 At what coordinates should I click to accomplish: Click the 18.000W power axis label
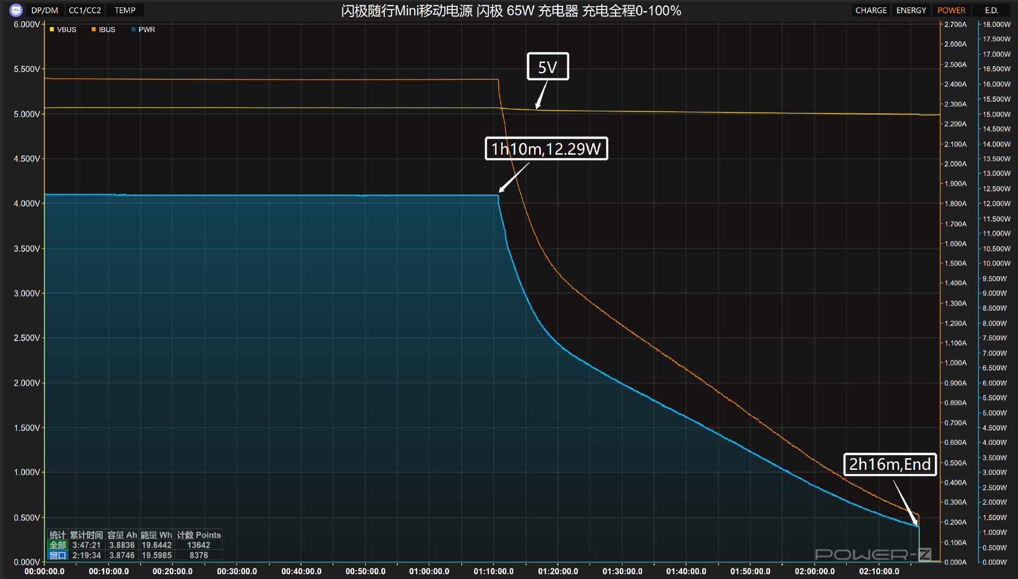[x=997, y=24]
